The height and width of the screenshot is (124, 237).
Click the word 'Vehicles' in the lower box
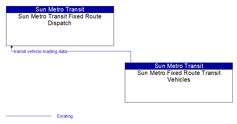click(179, 80)
